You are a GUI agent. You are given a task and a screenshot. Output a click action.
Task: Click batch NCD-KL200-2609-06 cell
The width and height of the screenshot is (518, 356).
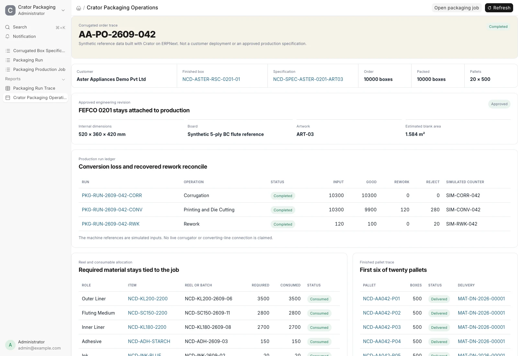[x=208, y=299]
